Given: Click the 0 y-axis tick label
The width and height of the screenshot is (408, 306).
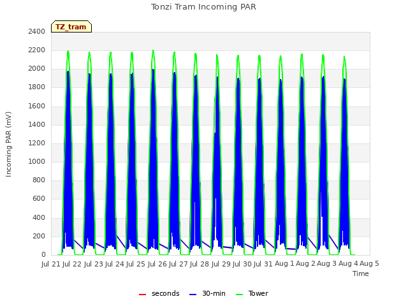Looking at the screenshot, I should tap(43, 255).
